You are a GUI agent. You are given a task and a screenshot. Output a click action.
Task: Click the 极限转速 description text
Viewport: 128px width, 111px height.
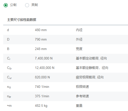pyautogui.click(x=82, y=87)
